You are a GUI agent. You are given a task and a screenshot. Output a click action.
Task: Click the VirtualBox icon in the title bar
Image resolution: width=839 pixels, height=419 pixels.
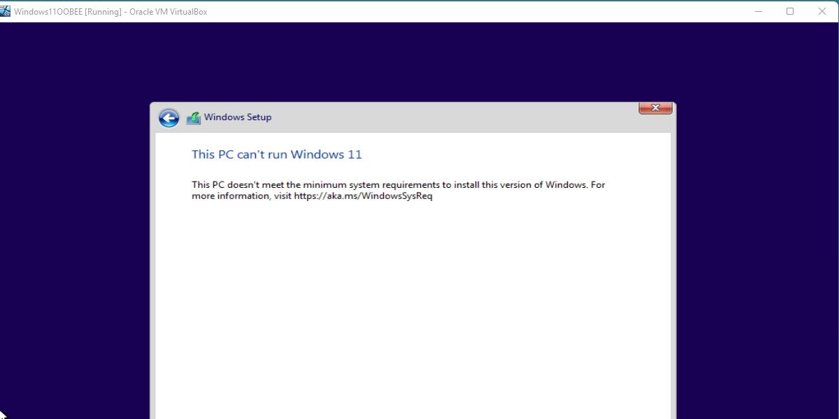7,11
